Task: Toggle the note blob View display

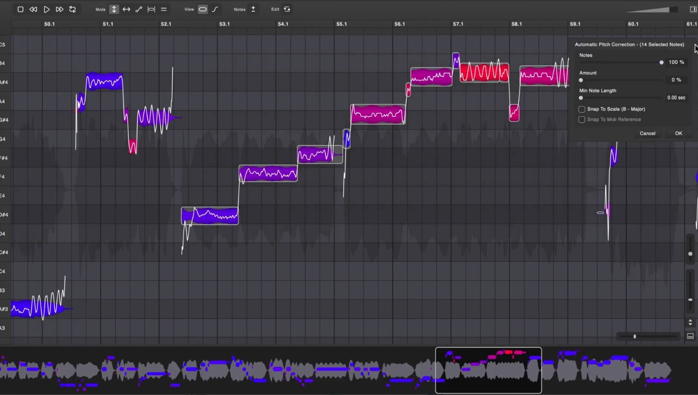Action: click(202, 9)
